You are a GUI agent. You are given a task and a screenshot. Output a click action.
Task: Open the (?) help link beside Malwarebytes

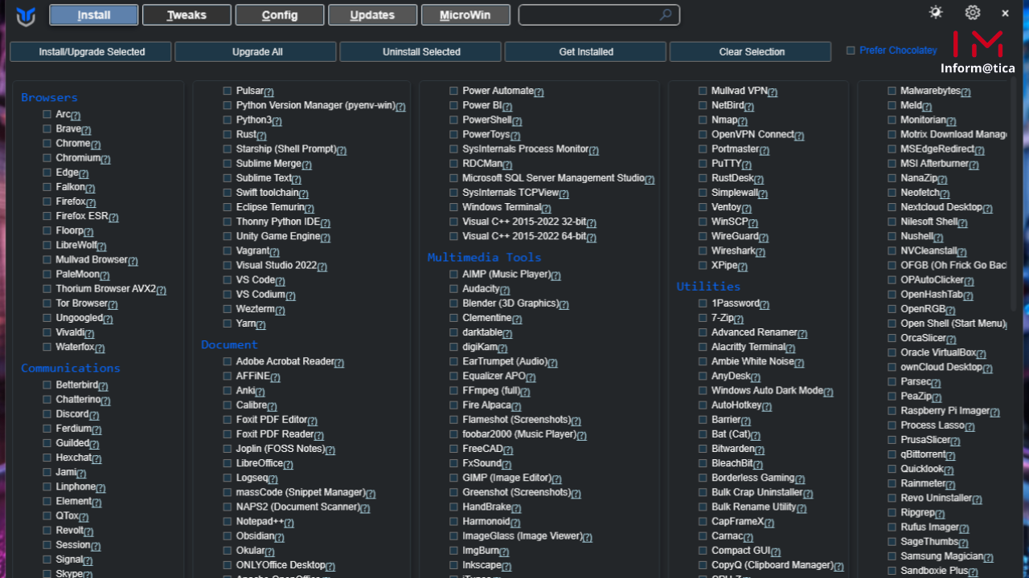pyautogui.click(x=965, y=92)
